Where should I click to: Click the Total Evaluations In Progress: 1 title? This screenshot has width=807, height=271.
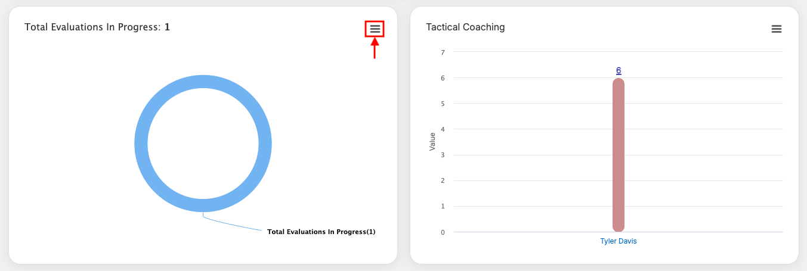97,27
